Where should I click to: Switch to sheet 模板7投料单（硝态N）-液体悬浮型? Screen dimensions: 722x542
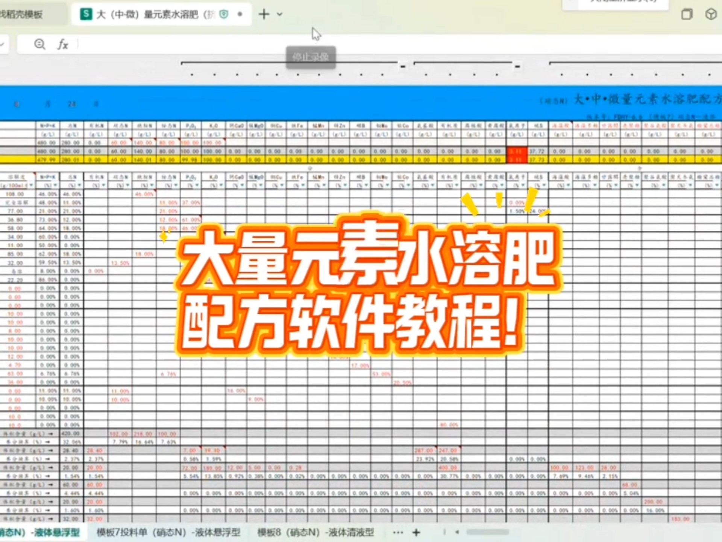[170, 532]
